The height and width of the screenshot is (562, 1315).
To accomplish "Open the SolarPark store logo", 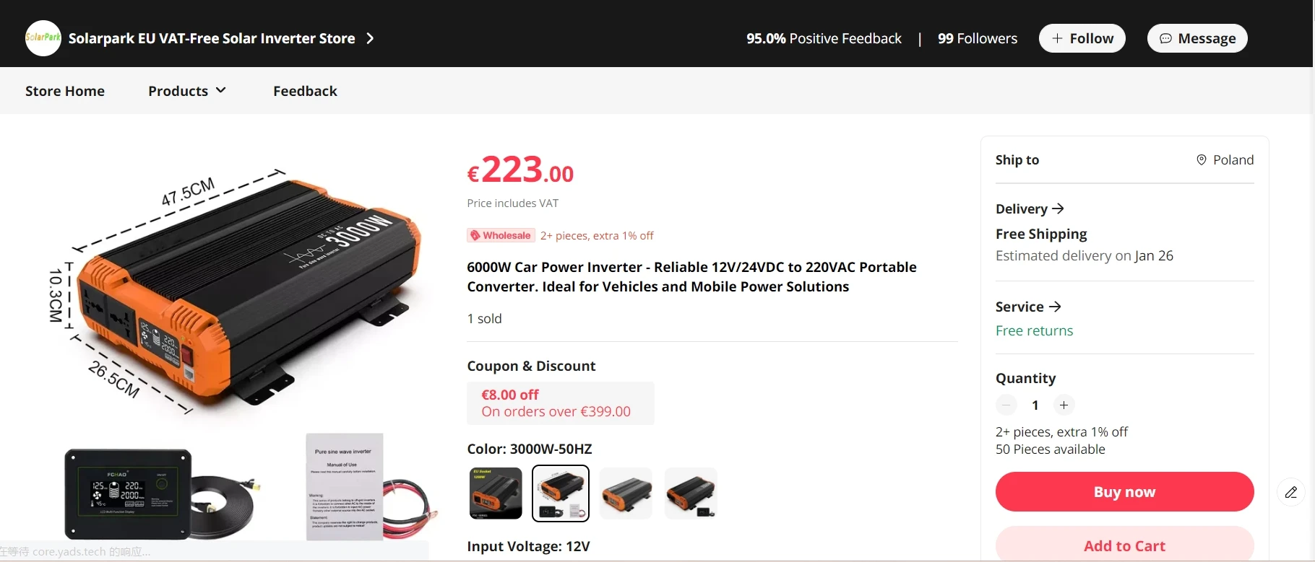I will coord(43,38).
